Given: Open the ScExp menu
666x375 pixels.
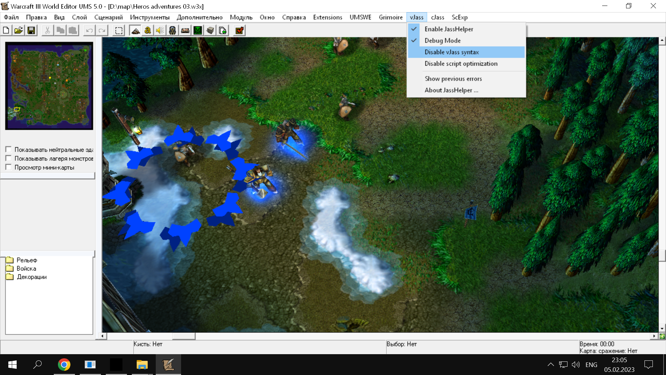Looking at the screenshot, I should pyautogui.click(x=460, y=17).
